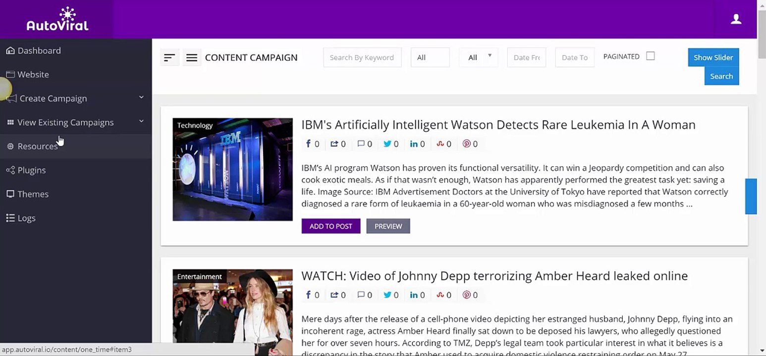Toggle the sort lines view icon
The width and height of the screenshot is (766, 356).
pos(169,58)
